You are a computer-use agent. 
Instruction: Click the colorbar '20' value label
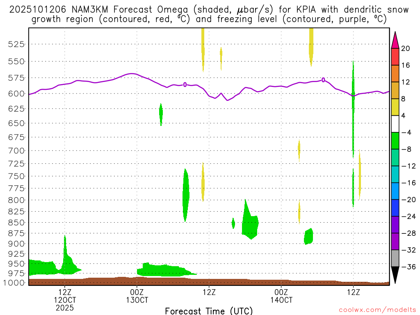click(406, 48)
